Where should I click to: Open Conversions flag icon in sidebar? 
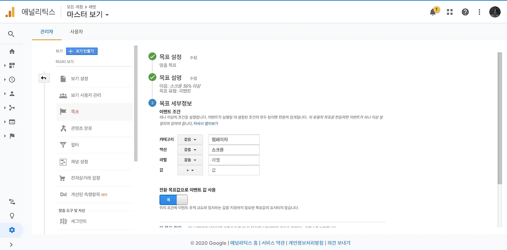click(12, 136)
